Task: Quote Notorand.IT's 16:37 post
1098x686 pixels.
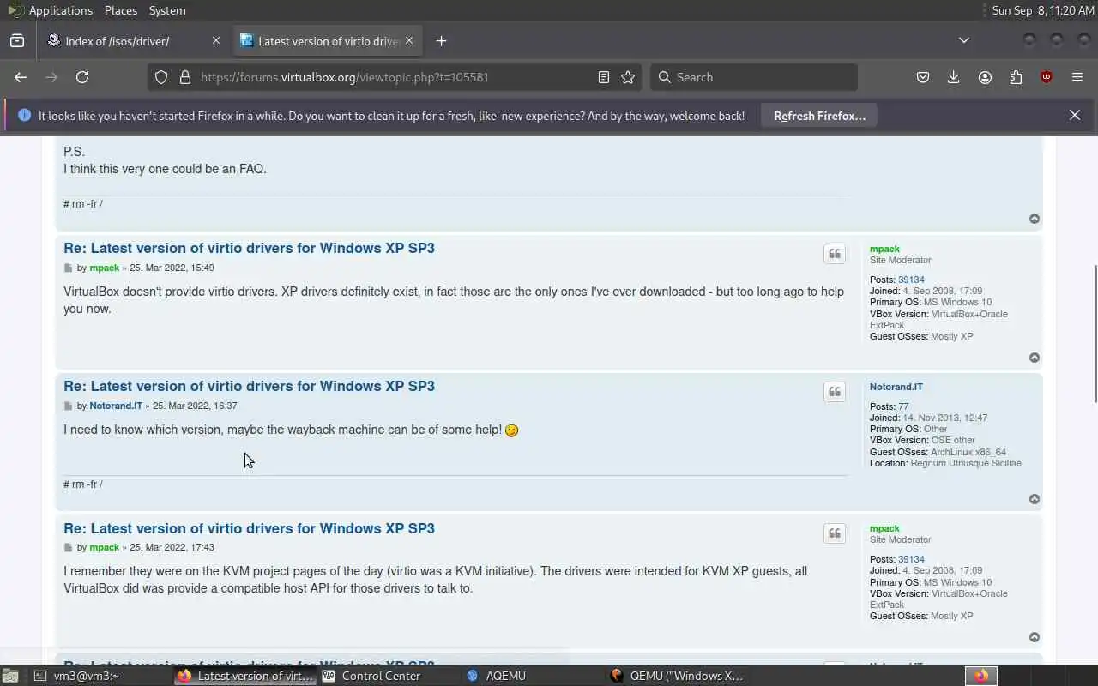Action: 835,392
